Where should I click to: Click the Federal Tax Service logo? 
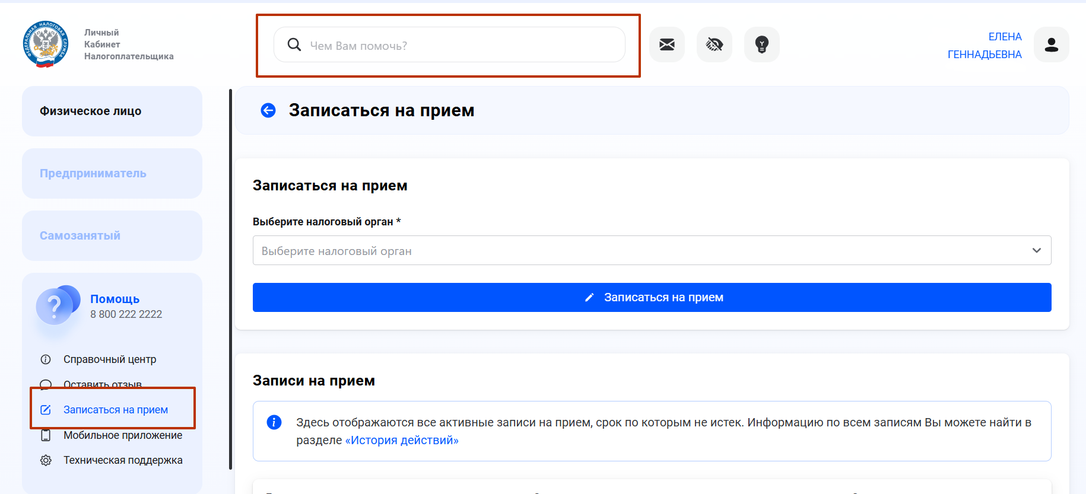46,44
